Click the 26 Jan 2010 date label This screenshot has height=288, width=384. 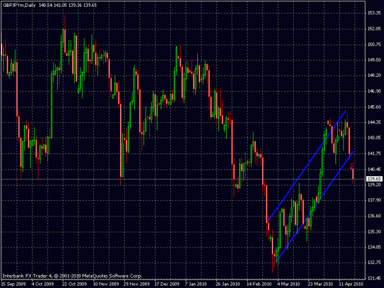pyautogui.click(x=228, y=284)
